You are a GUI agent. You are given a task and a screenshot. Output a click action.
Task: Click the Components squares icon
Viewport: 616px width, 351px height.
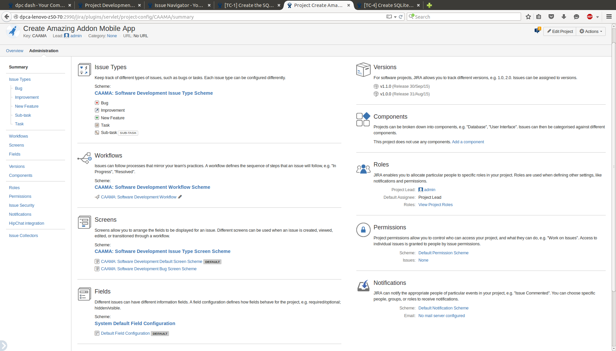(x=363, y=119)
